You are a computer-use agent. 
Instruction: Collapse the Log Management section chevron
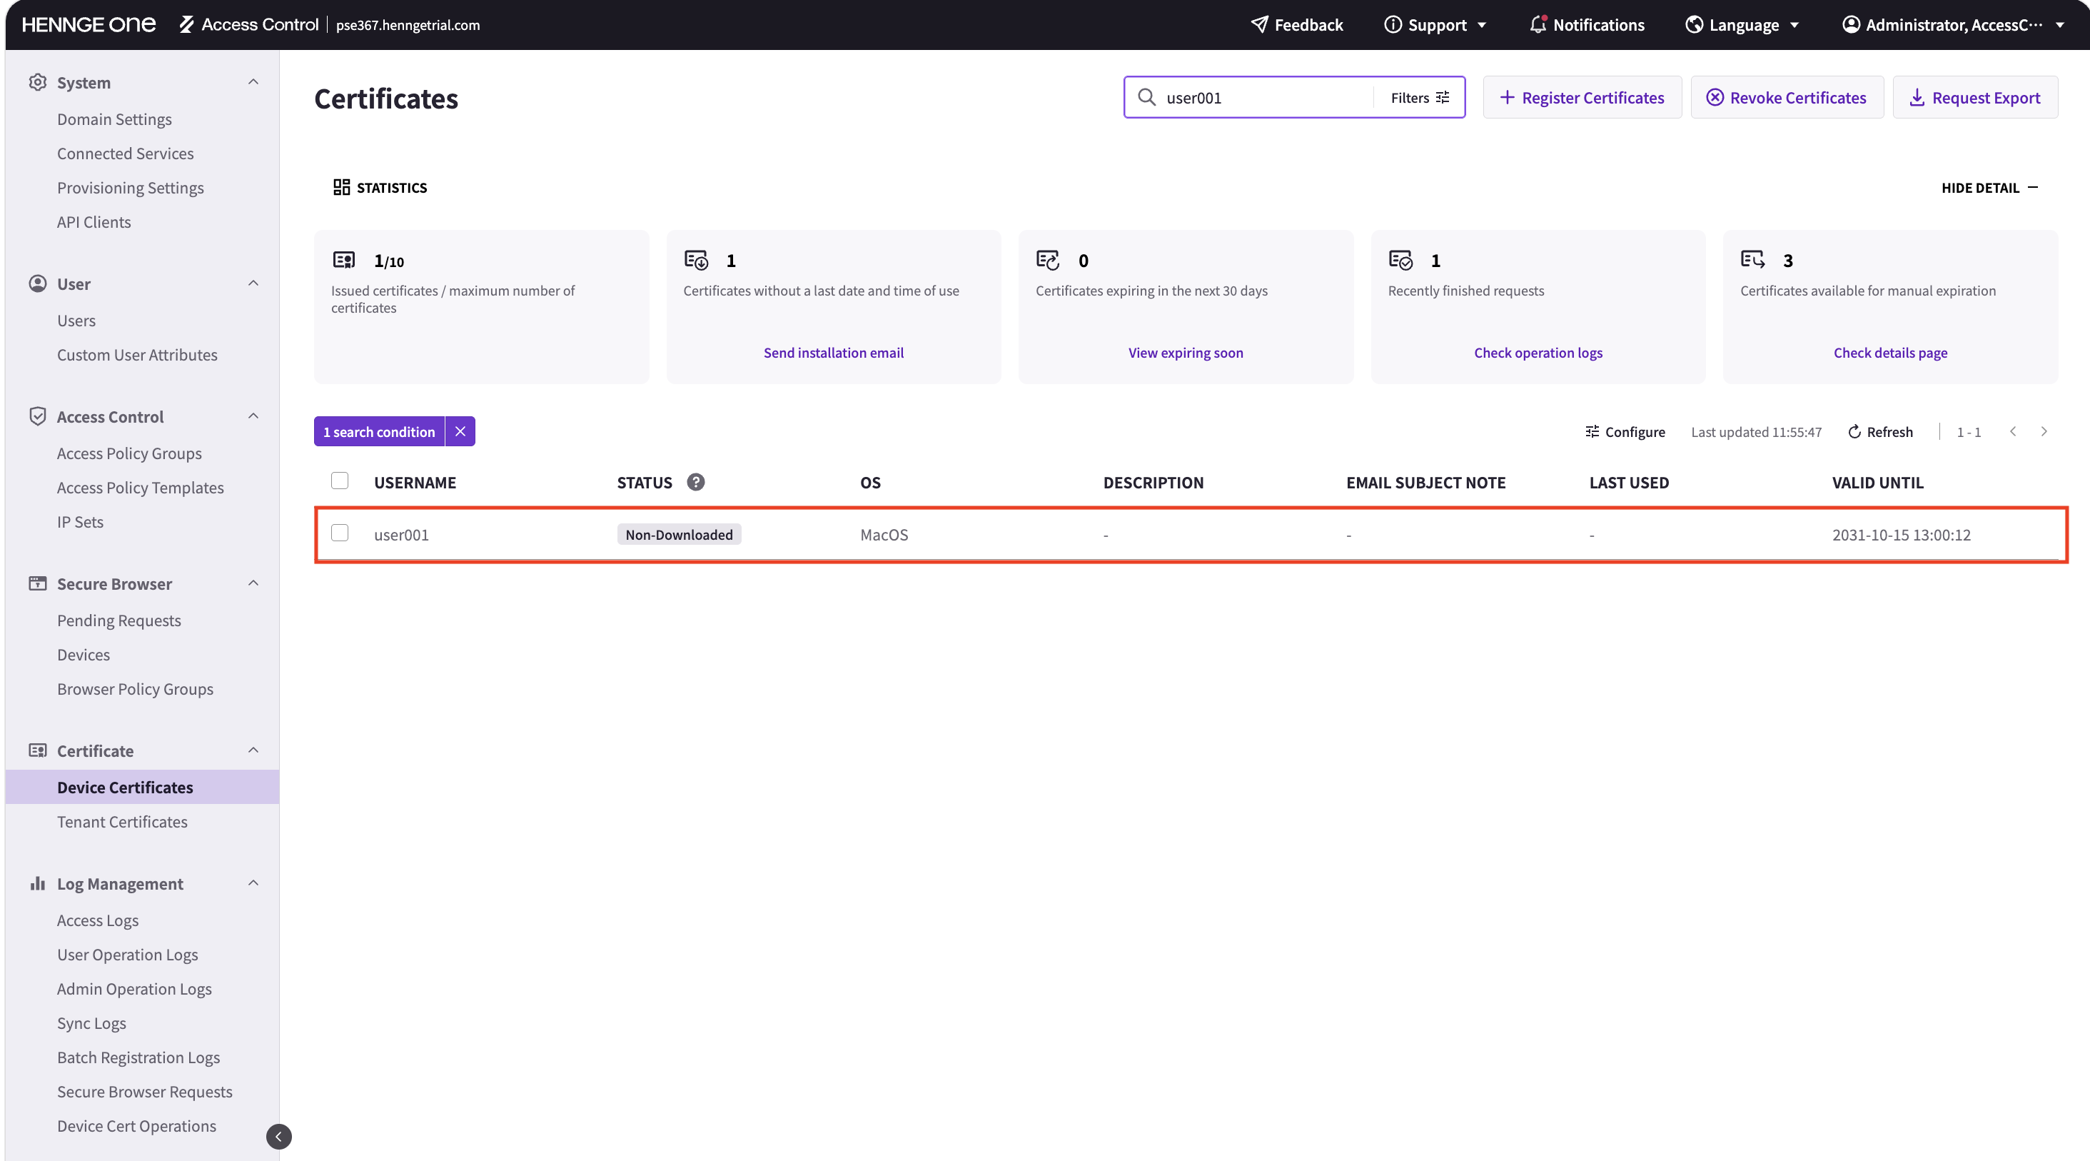coord(253,883)
